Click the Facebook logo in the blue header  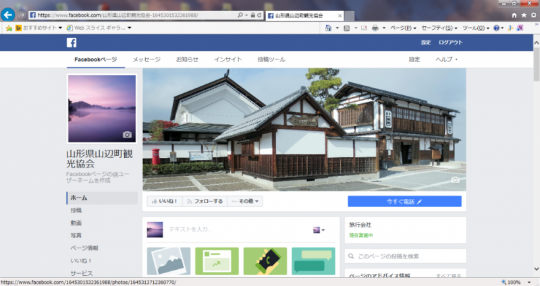72,42
